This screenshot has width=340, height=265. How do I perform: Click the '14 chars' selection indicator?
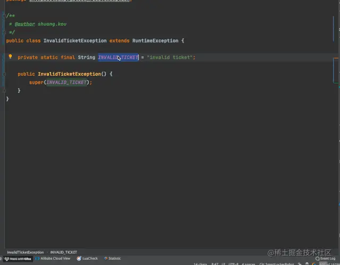(200, 264)
